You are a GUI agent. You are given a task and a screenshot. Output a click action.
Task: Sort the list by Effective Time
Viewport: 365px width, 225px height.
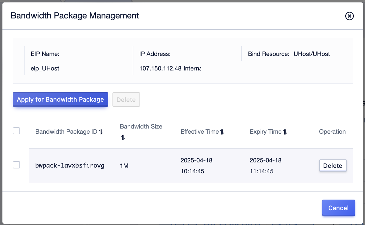coord(222,132)
